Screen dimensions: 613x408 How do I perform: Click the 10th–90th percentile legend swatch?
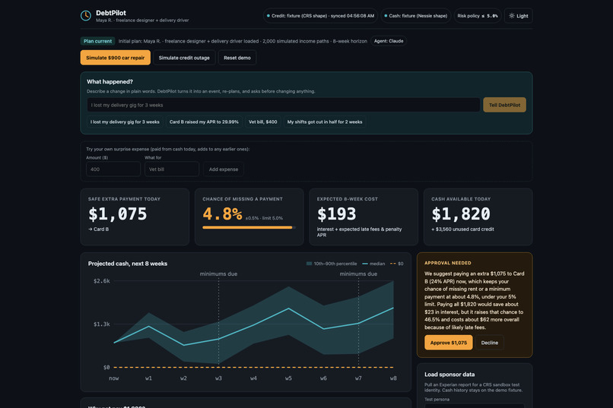click(x=309, y=264)
